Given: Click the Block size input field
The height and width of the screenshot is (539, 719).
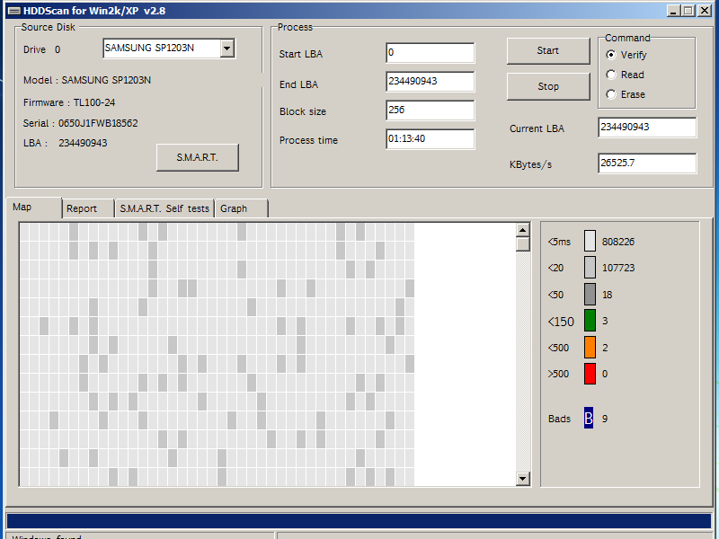Looking at the screenshot, I should point(430,110).
